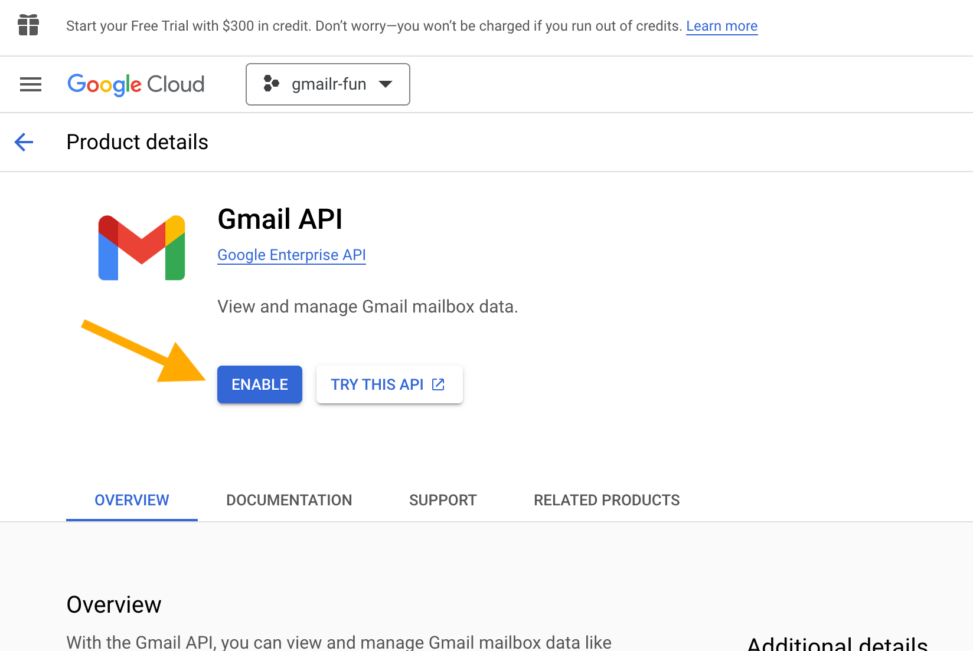Viewport: 973px width, 651px height.
Task: Follow the Google Enterprise API link
Action: (291, 255)
